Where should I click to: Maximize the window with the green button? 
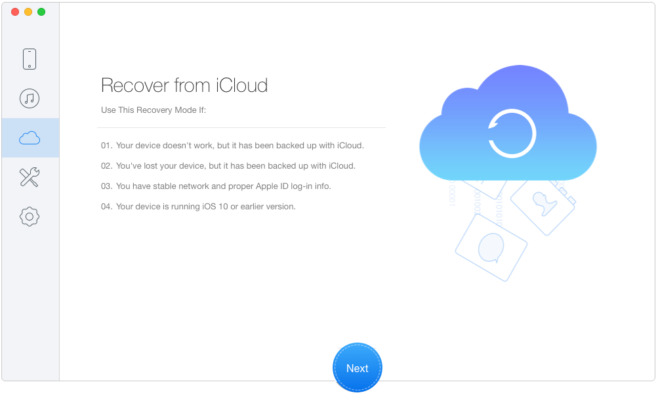point(41,12)
